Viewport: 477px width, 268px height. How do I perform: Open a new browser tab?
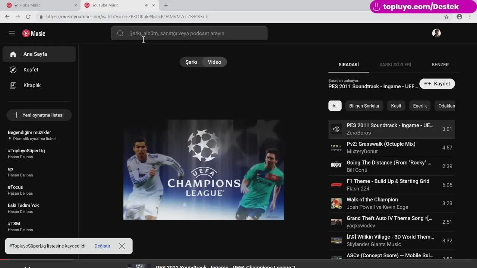[x=166, y=5]
